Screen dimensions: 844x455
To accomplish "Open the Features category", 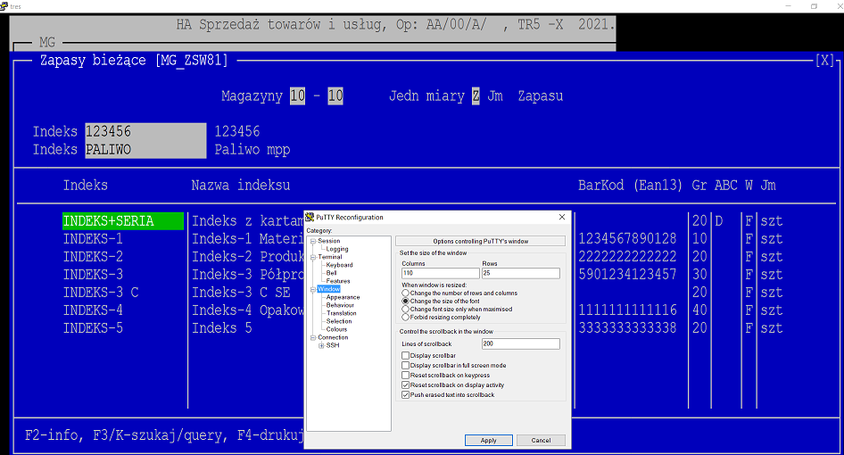I will coord(337,281).
